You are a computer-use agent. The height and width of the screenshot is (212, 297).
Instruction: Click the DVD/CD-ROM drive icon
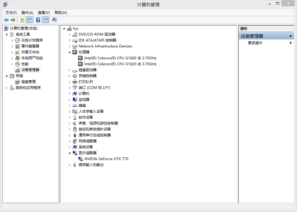click(x=75, y=34)
